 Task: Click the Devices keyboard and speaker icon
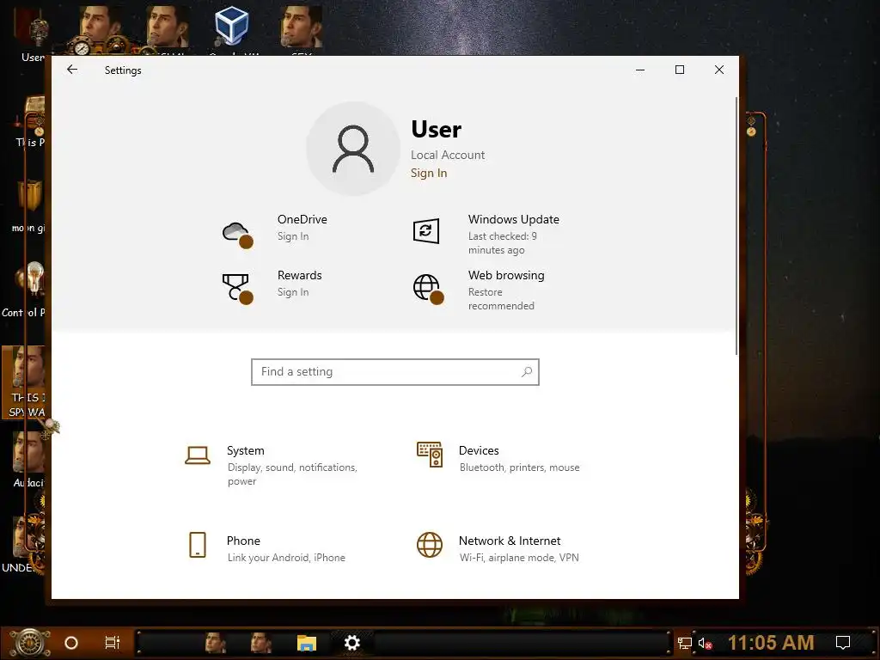point(430,455)
